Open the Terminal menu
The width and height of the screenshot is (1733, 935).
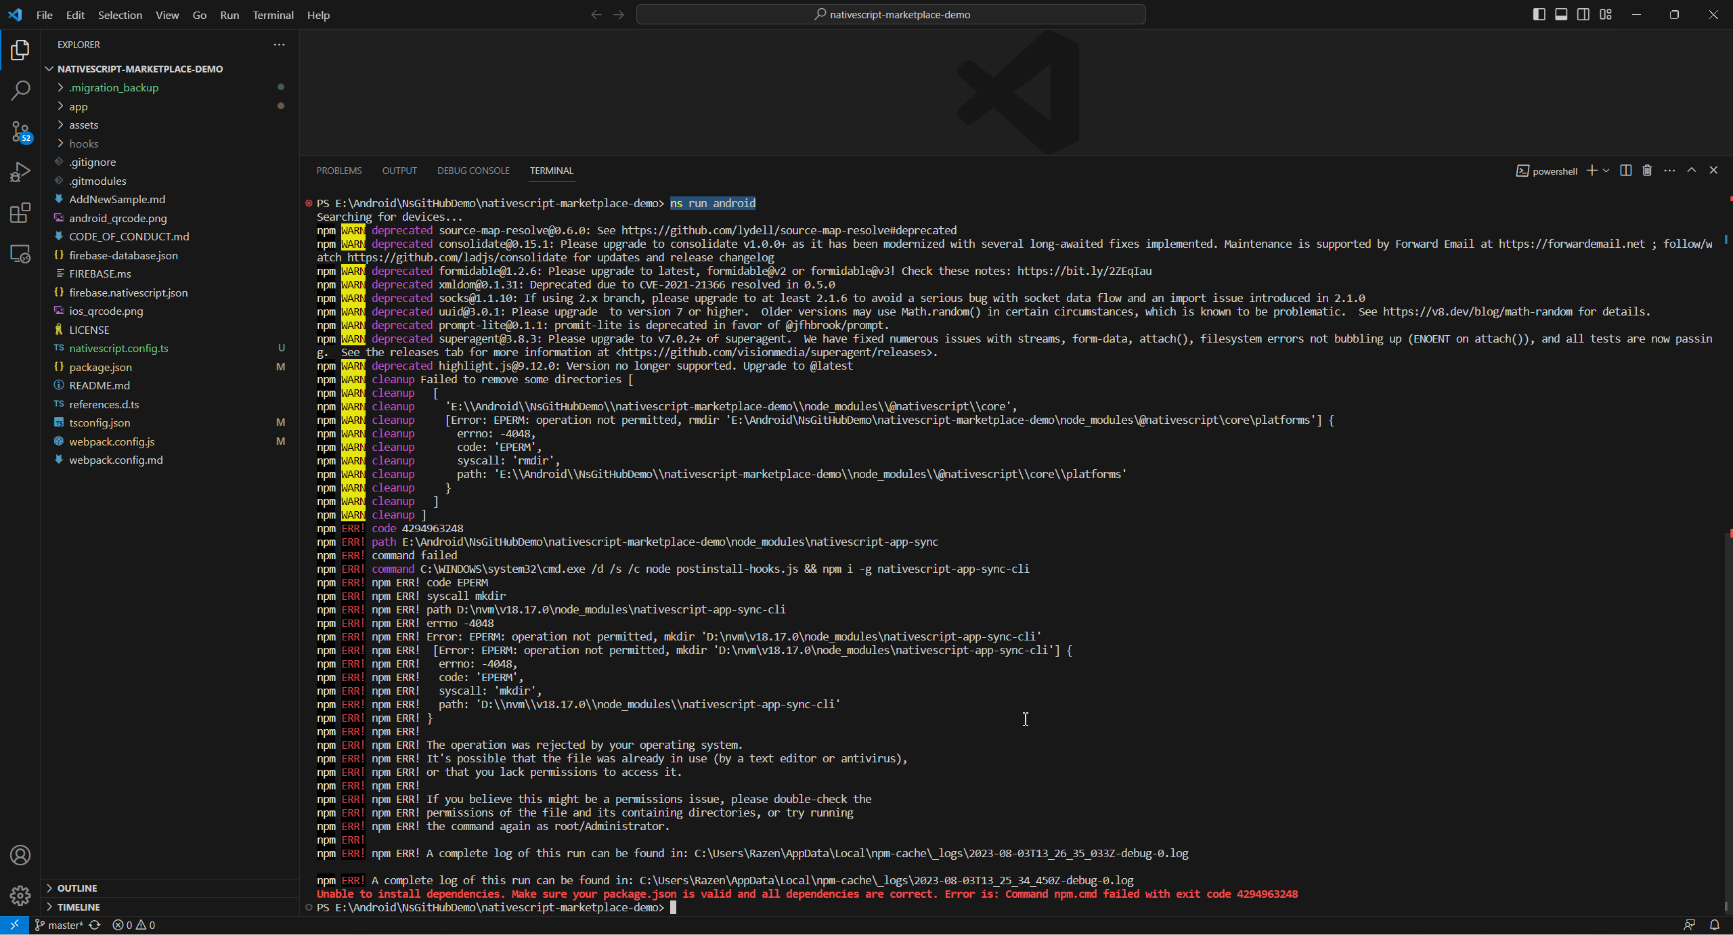pos(273,15)
